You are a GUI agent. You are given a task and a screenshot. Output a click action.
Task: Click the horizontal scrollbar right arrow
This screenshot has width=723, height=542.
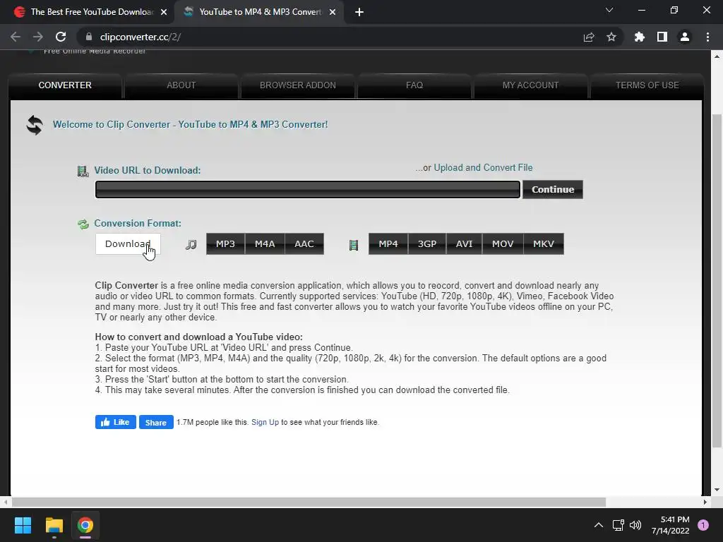coord(705,502)
